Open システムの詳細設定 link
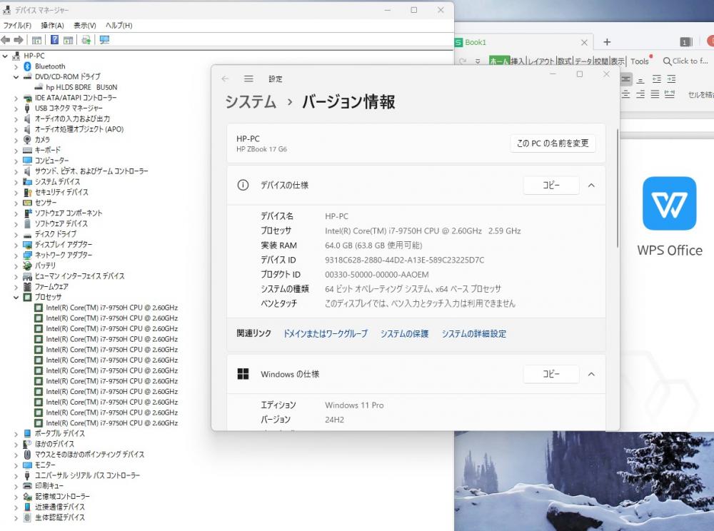This screenshot has width=714, height=531. (473, 333)
